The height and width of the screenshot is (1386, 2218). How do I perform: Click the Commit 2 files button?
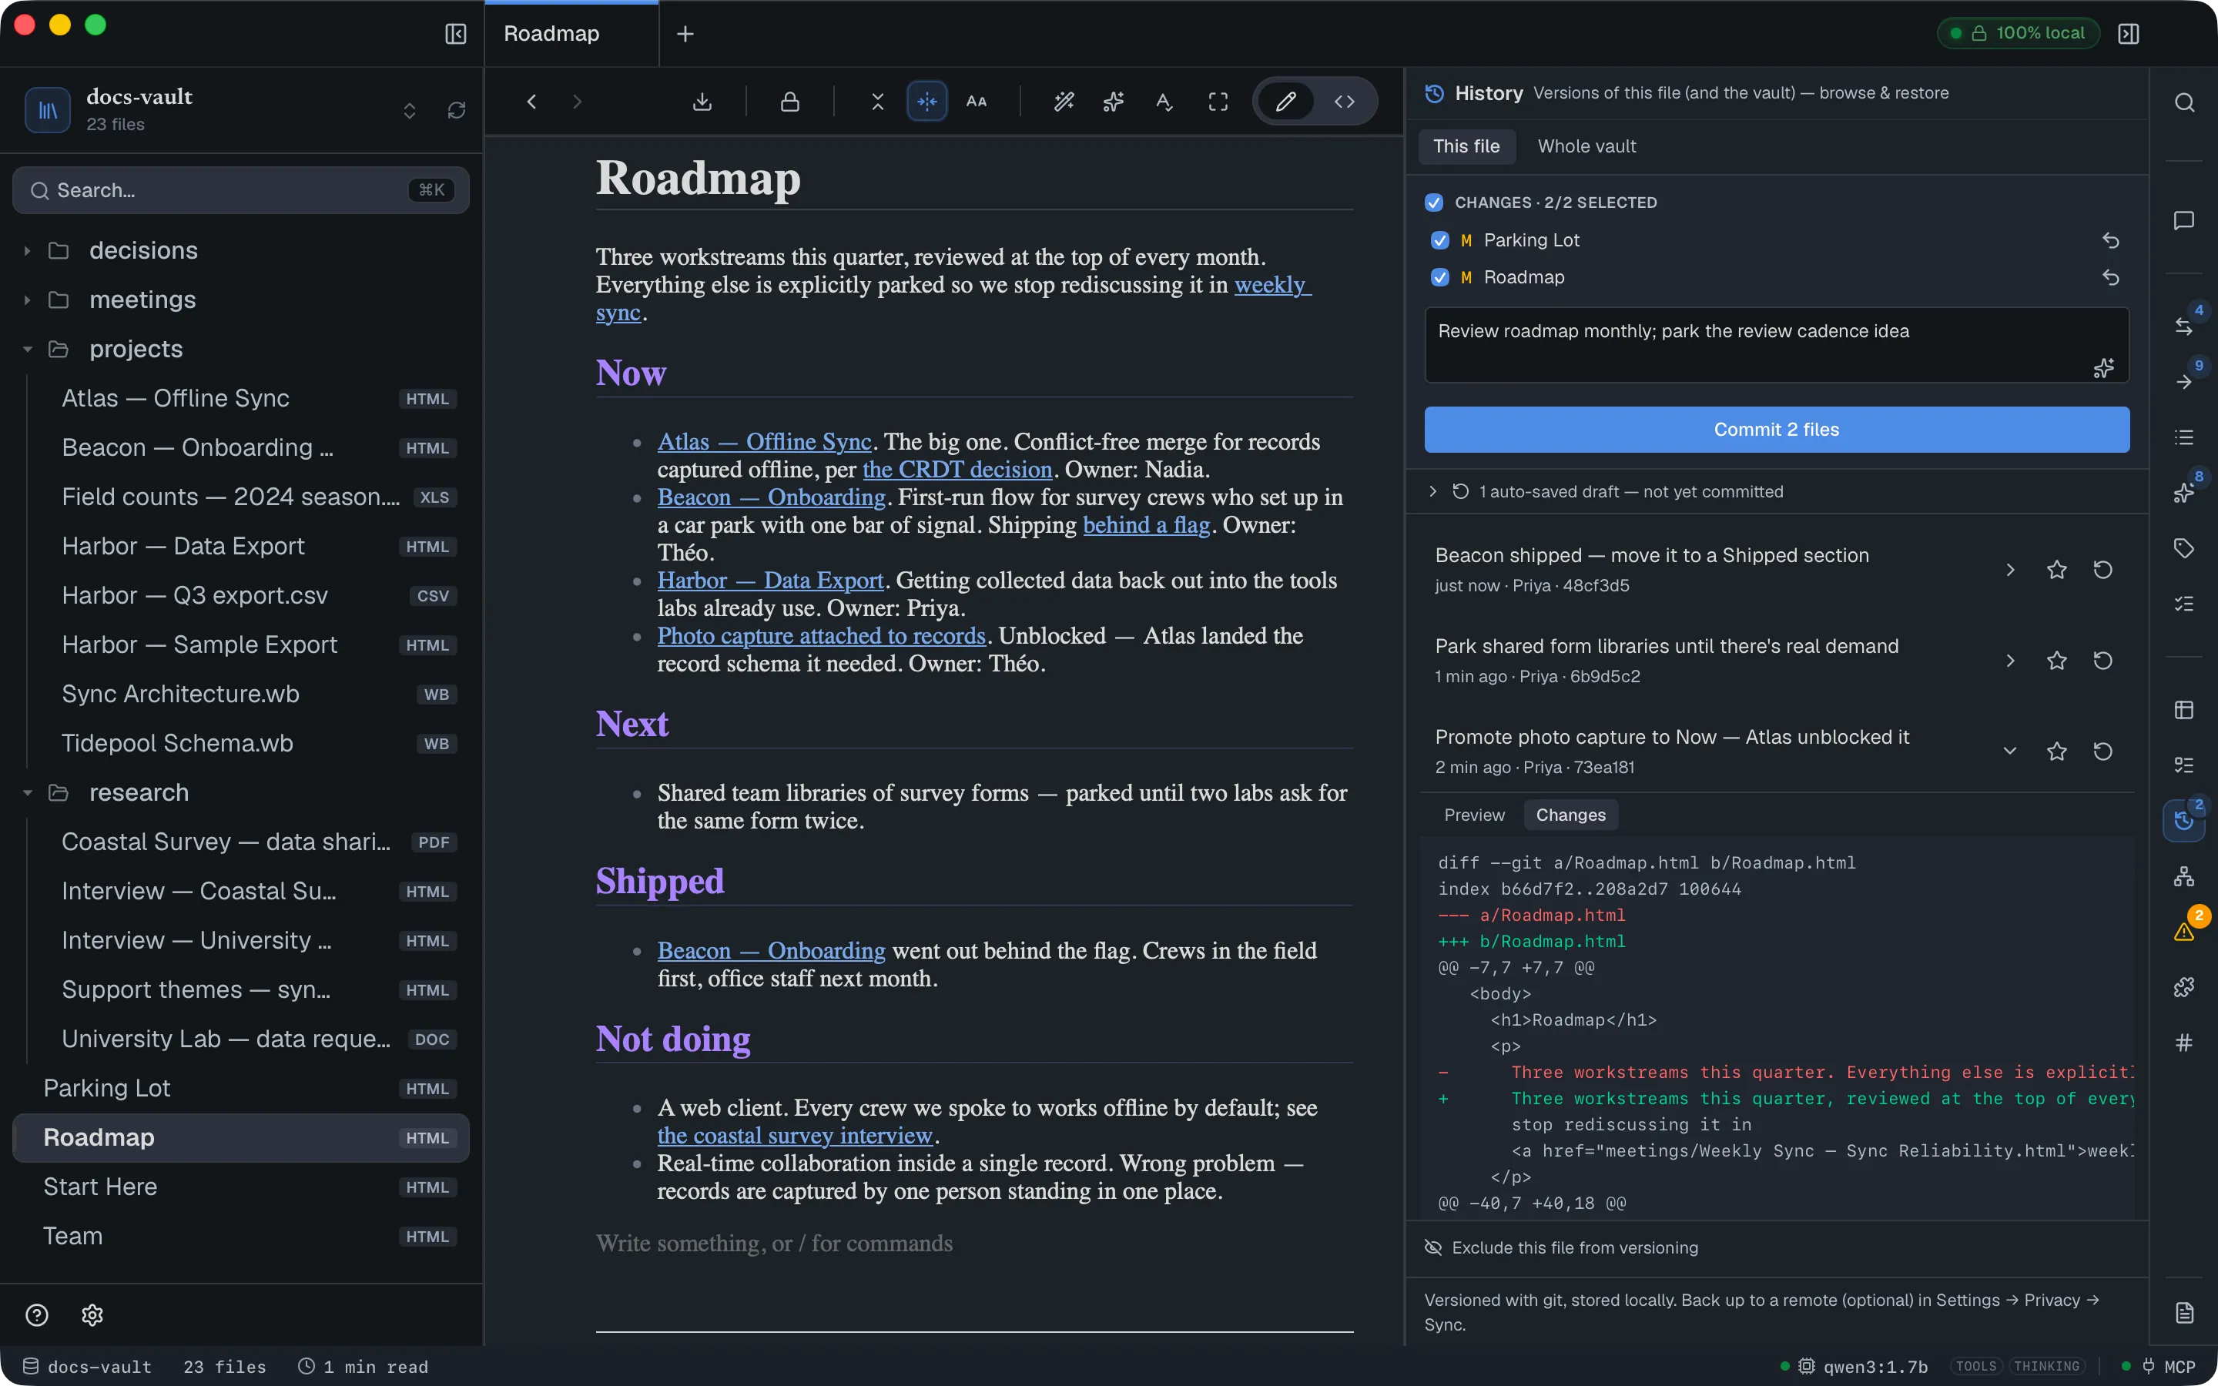point(1776,429)
